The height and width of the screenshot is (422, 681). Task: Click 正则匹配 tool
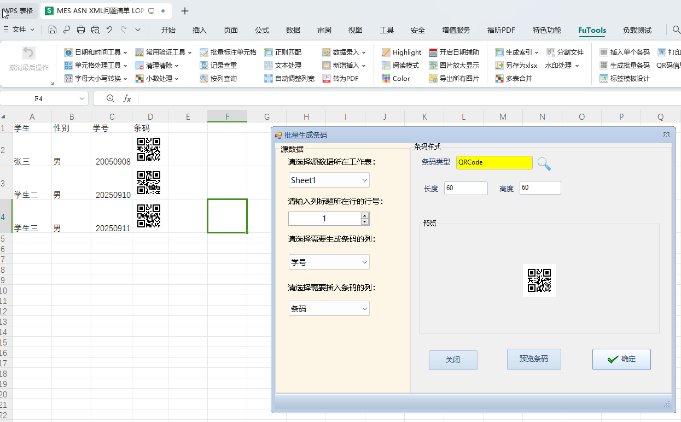283,52
